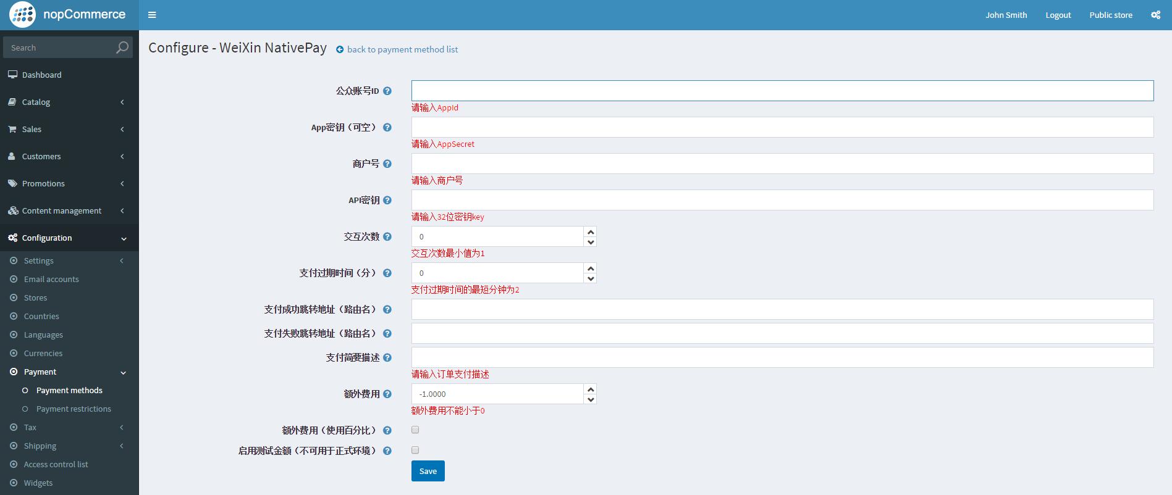This screenshot has height=495, width=1172.
Task: Show help tooltip for 公众账号ID
Action: tap(387, 91)
